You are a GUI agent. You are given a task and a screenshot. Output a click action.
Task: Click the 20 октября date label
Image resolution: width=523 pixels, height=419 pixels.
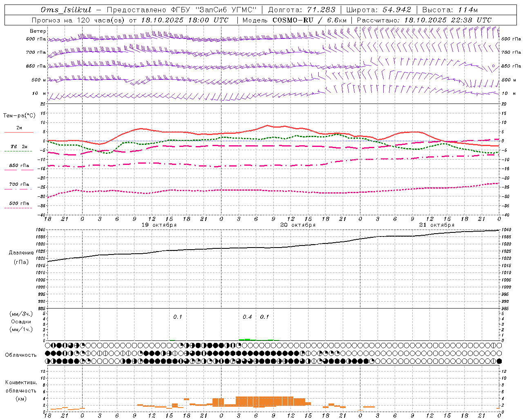coord(298,225)
